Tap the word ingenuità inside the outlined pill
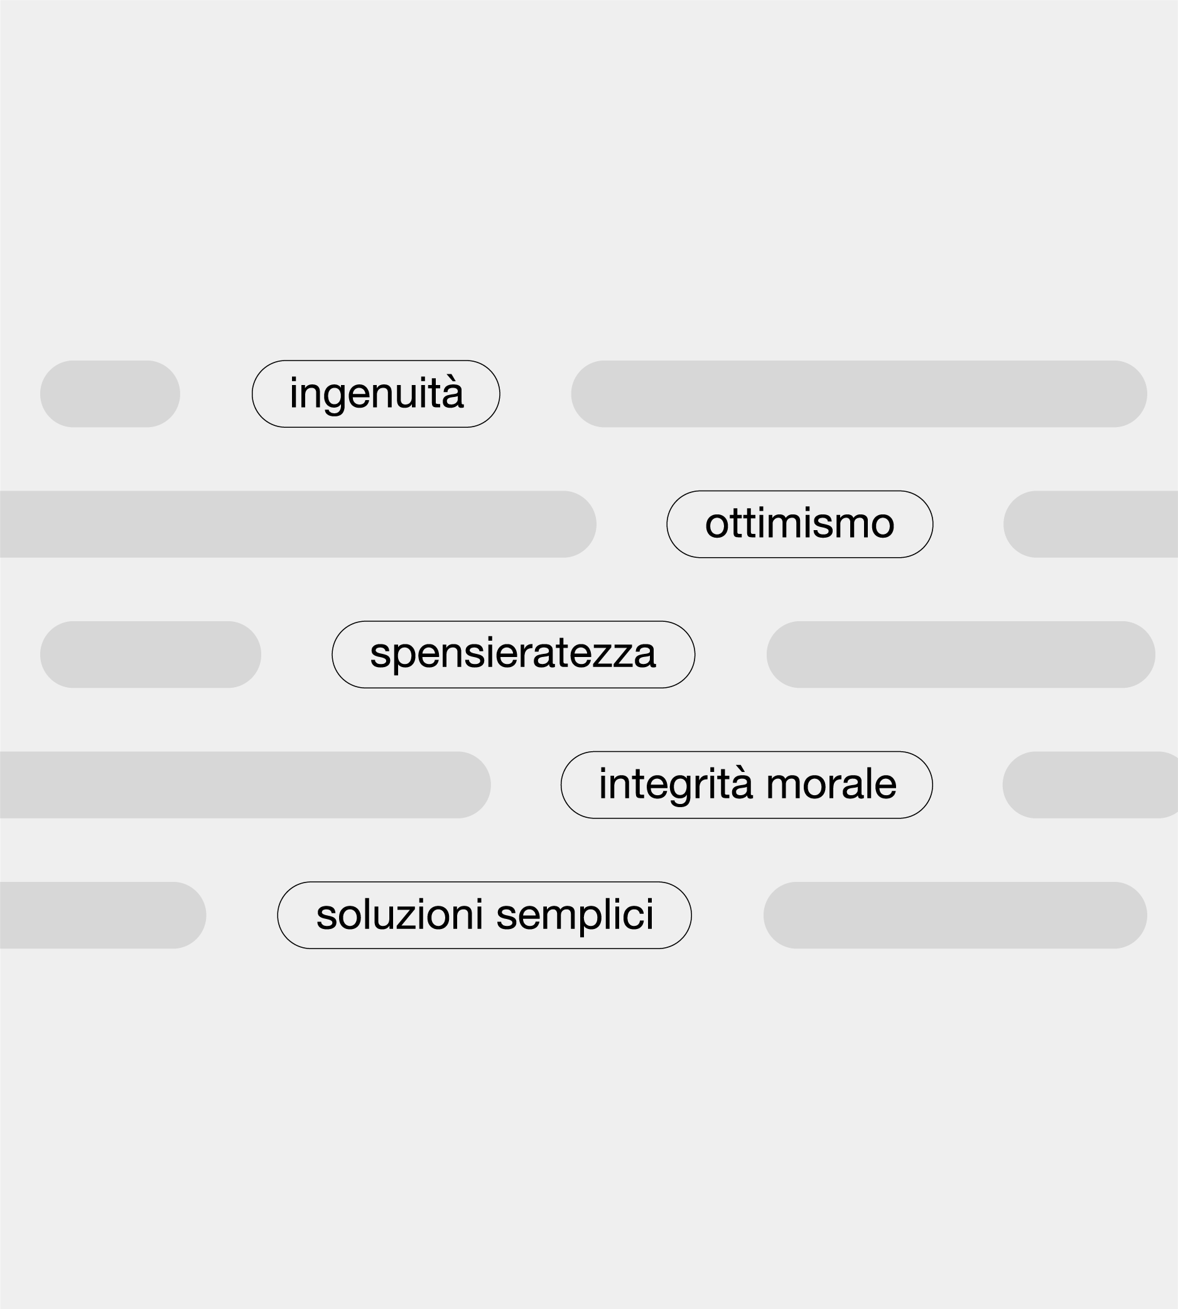 click(x=377, y=394)
